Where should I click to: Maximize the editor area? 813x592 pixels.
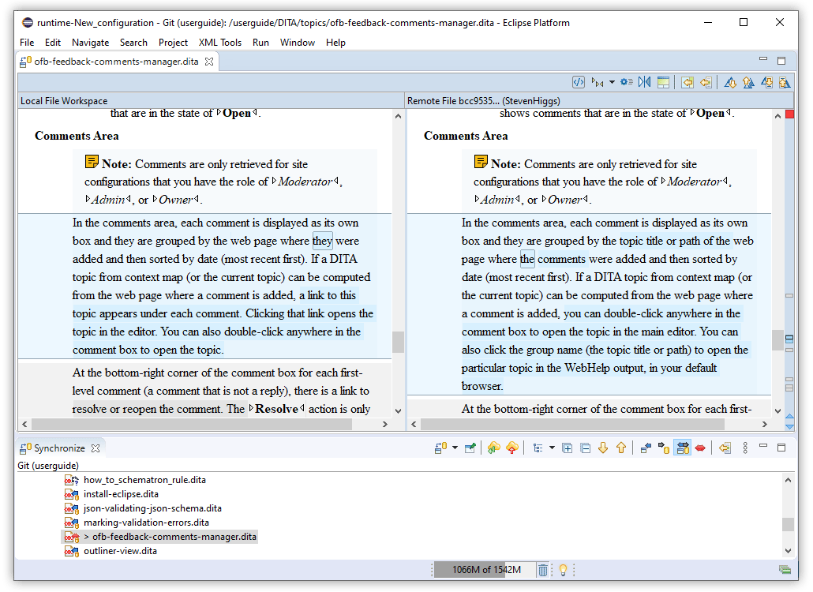point(781,61)
